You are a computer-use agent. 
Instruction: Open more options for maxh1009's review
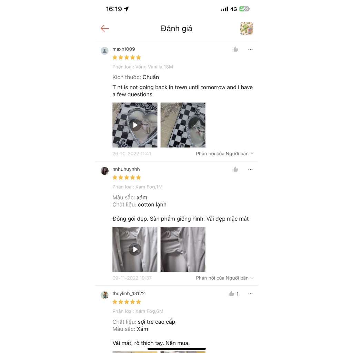click(250, 49)
